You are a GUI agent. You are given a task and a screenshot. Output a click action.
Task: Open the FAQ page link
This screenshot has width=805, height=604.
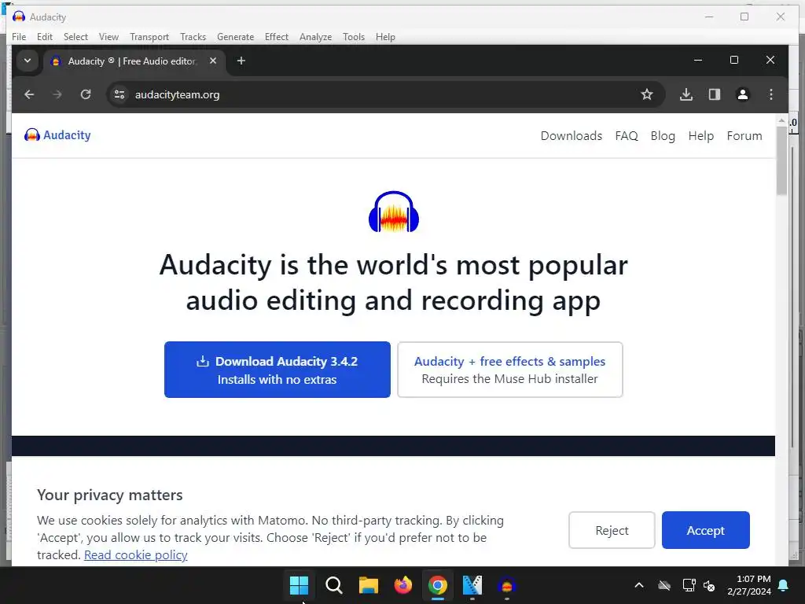627,136
